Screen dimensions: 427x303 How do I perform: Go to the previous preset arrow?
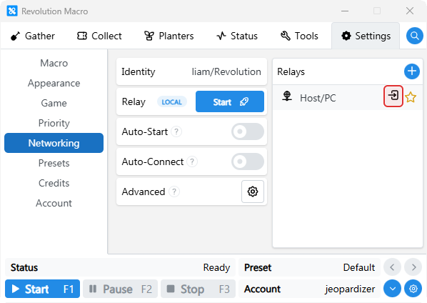(x=392, y=267)
